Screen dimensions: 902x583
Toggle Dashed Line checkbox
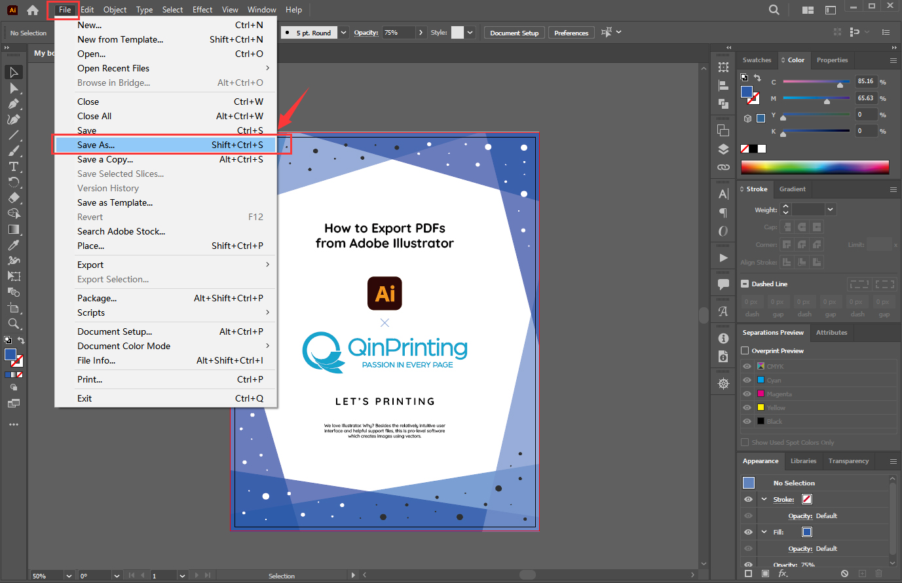point(745,284)
